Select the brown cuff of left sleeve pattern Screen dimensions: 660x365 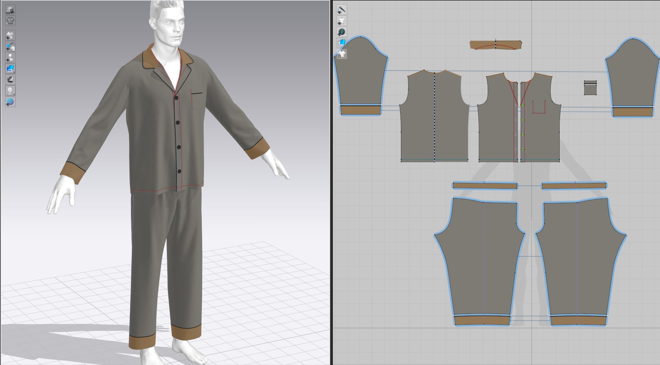tap(361, 110)
